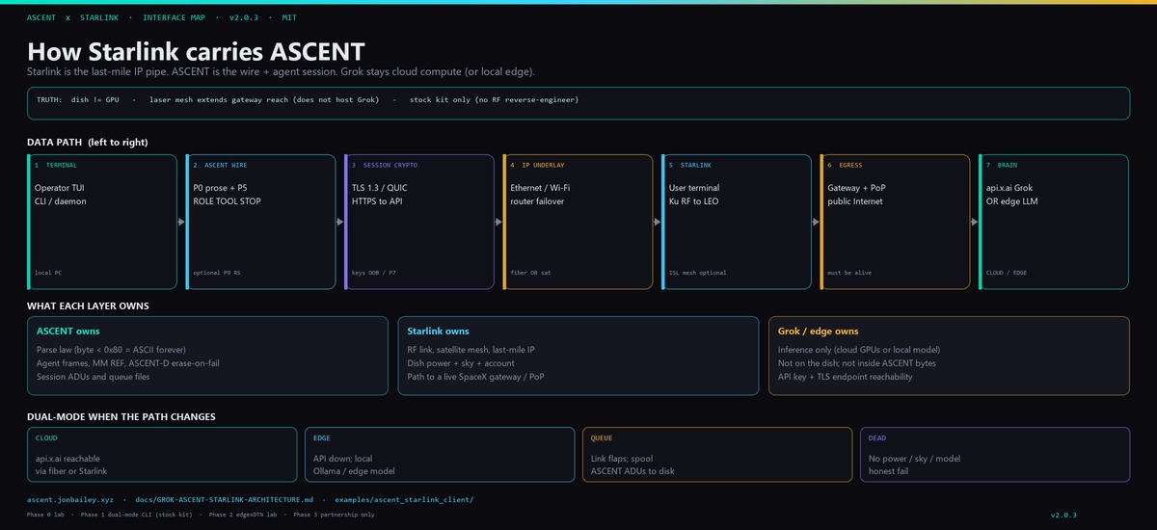Click the 'Starlink owns' heading
1157x530 pixels.
click(439, 331)
